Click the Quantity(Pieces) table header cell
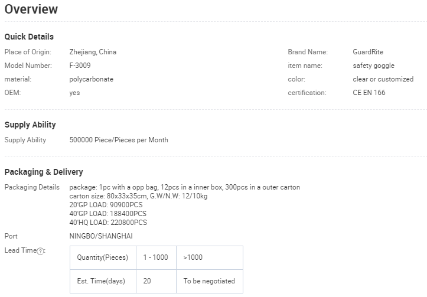The width and height of the screenshot is (427, 297). tap(103, 257)
